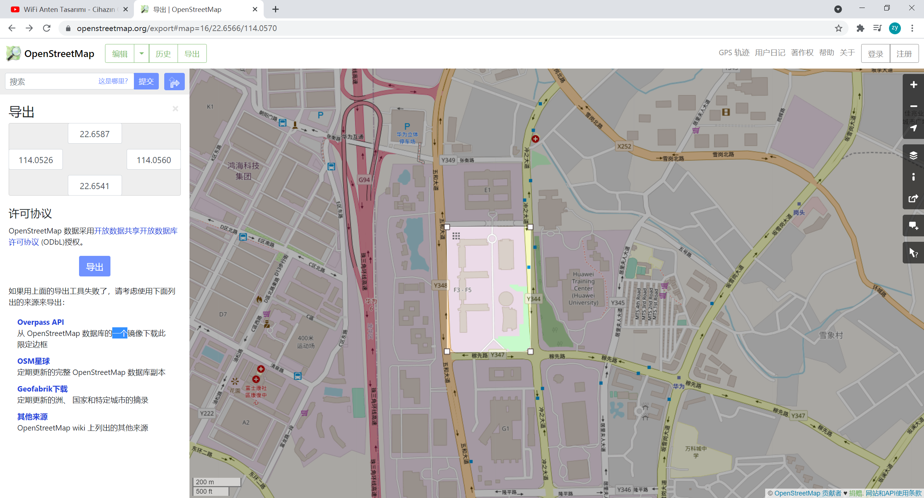The width and height of the screenshot is (924, 498).
Task: Zoom out the map with minus icon
Action: click(914, 106)
